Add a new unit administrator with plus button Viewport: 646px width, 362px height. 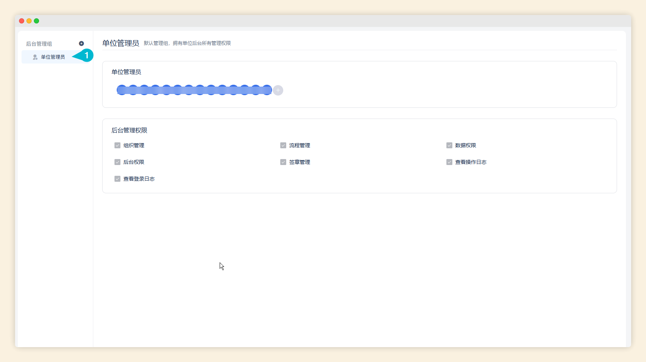tap(278, 90)
